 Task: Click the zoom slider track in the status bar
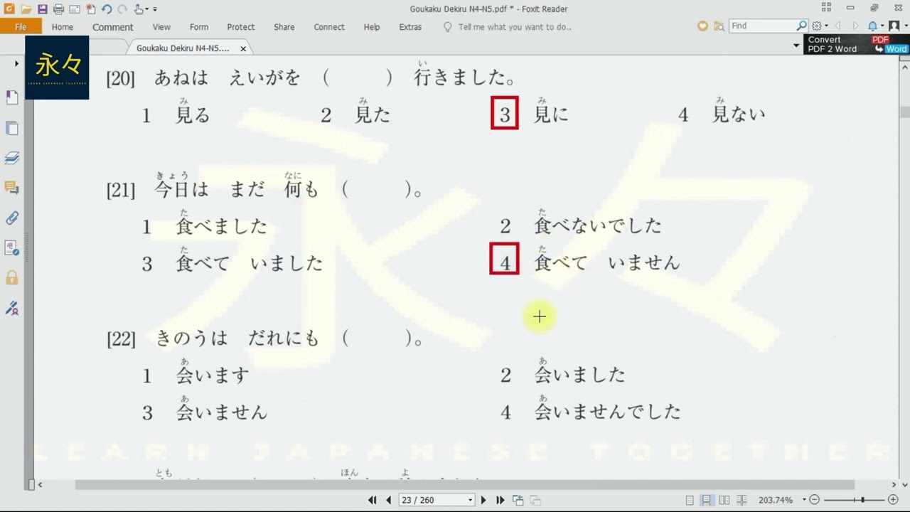tap(853, 500)
